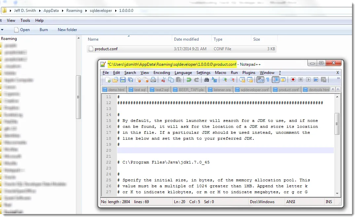Viewport: 357px width, 219px height.
Task: Toggle the Indent guide toolbar button
Action: (275, 80)
